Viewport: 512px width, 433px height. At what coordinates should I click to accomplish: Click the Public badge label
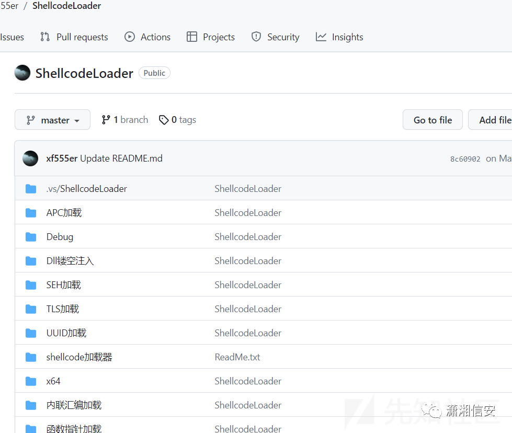pos(154,73)
